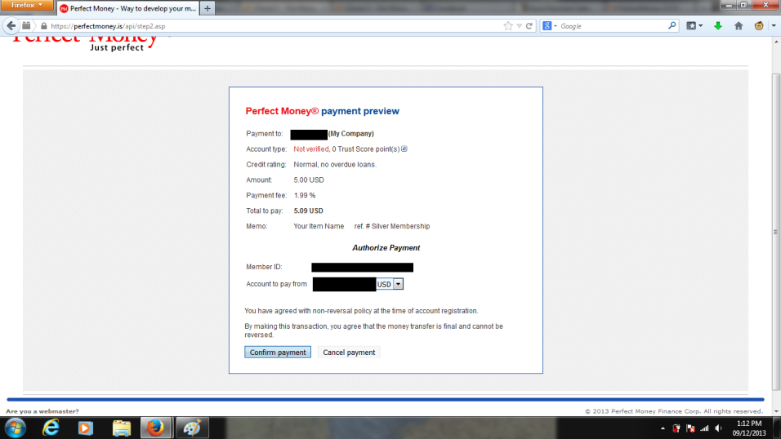Image resolution: width=781 pixels, height=439 pixels.
Task: Switch to the Paint taskbar button
Action: click(x=192, y=428)
